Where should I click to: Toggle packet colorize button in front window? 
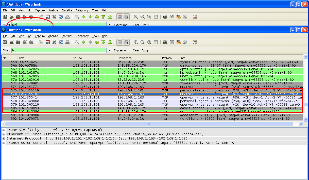pos(120,42)
